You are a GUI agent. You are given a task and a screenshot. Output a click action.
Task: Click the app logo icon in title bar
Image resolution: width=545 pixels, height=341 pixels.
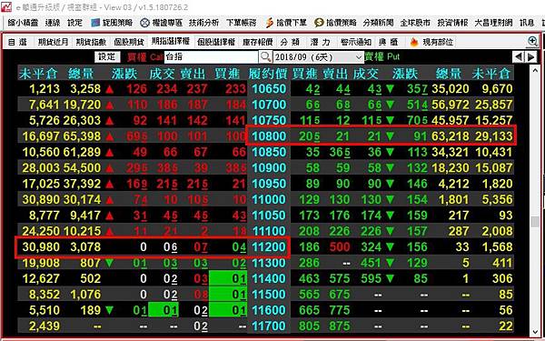coord(6,6)
